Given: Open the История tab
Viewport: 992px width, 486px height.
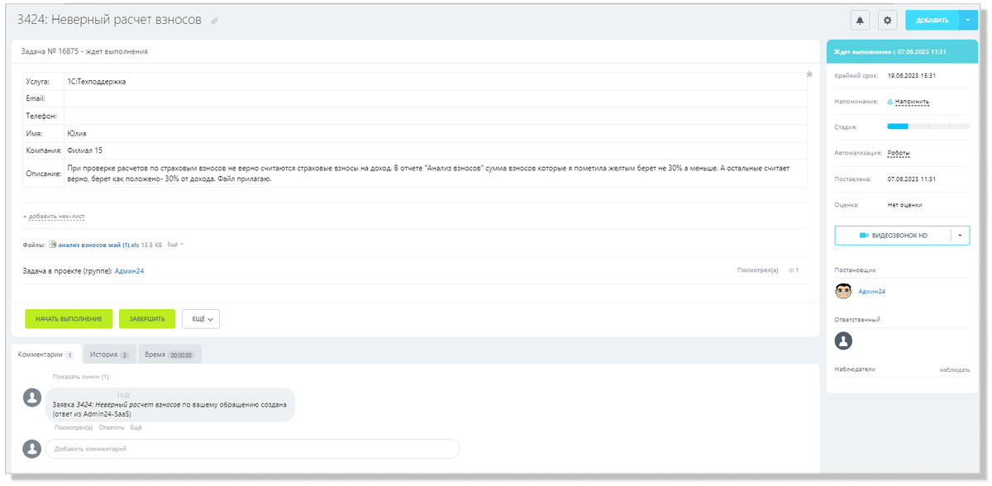Looking at the screenshot, I should 109,355.
